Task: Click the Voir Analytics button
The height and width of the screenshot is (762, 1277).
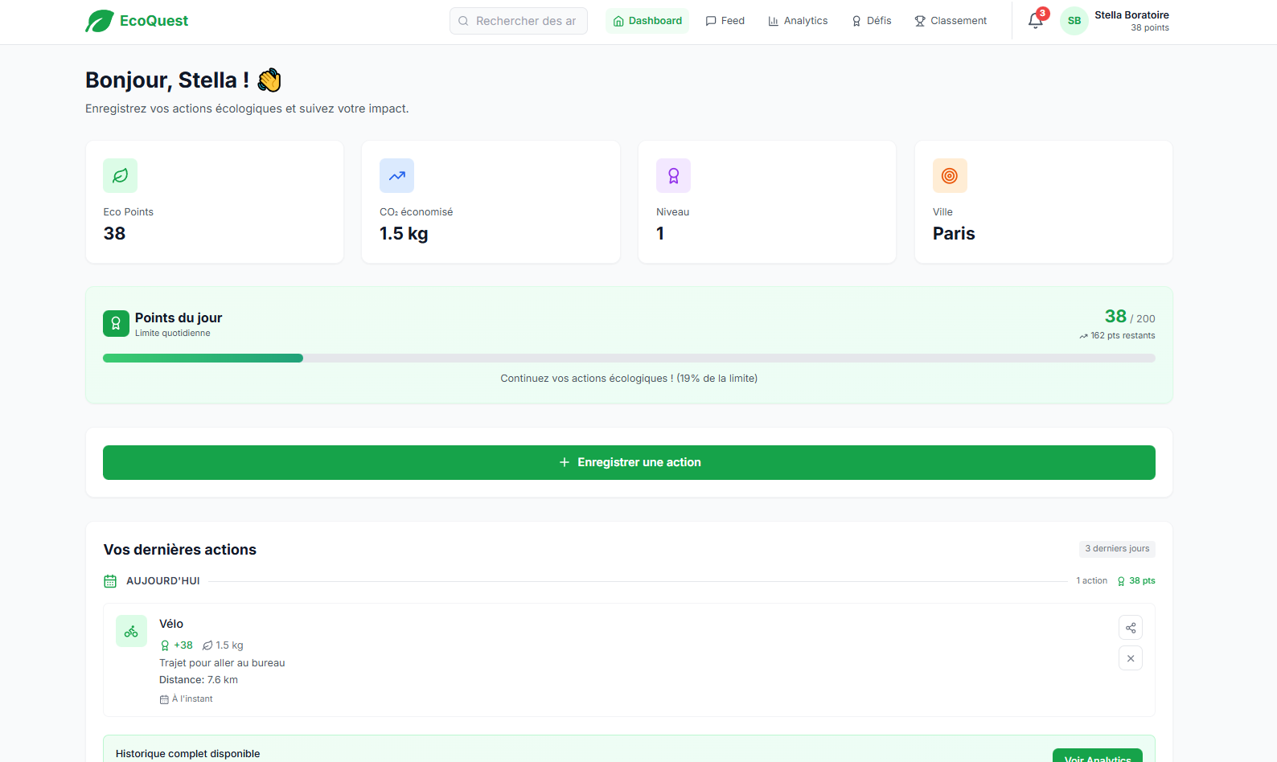Action: pyautogui.click(x=1097, y=756)
